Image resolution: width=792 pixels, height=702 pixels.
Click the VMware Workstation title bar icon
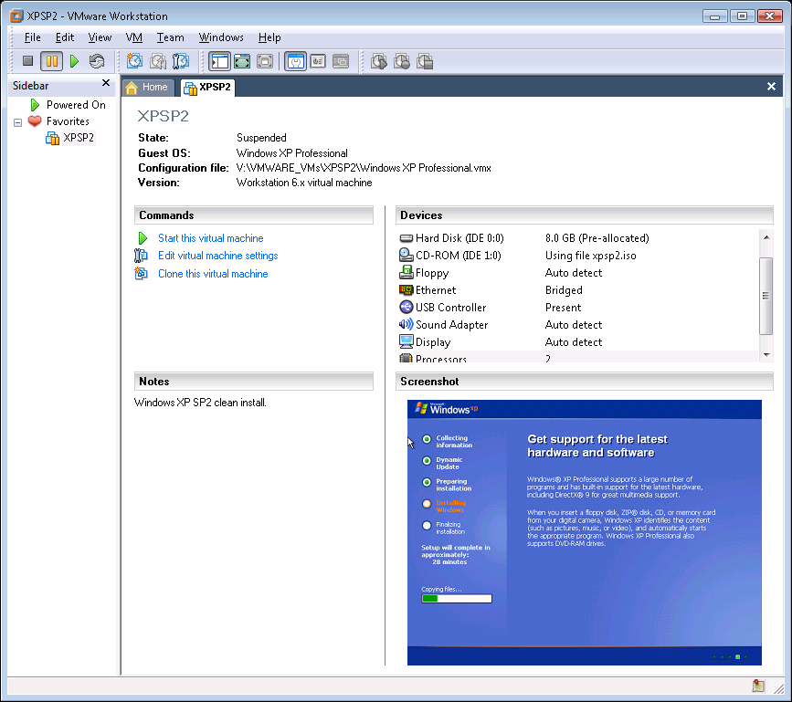point(16,16)
